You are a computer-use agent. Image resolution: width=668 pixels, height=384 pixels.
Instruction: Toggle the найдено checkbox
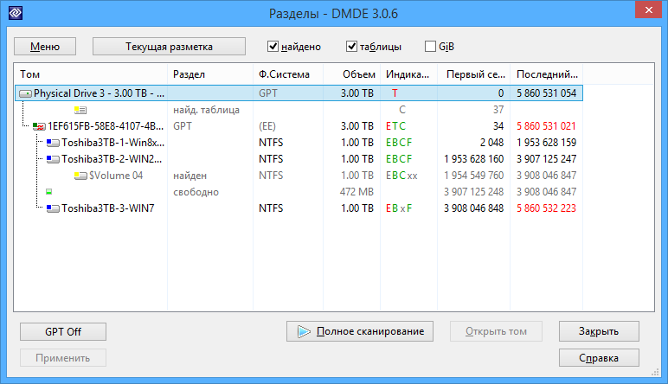click(x=273, y=47)
